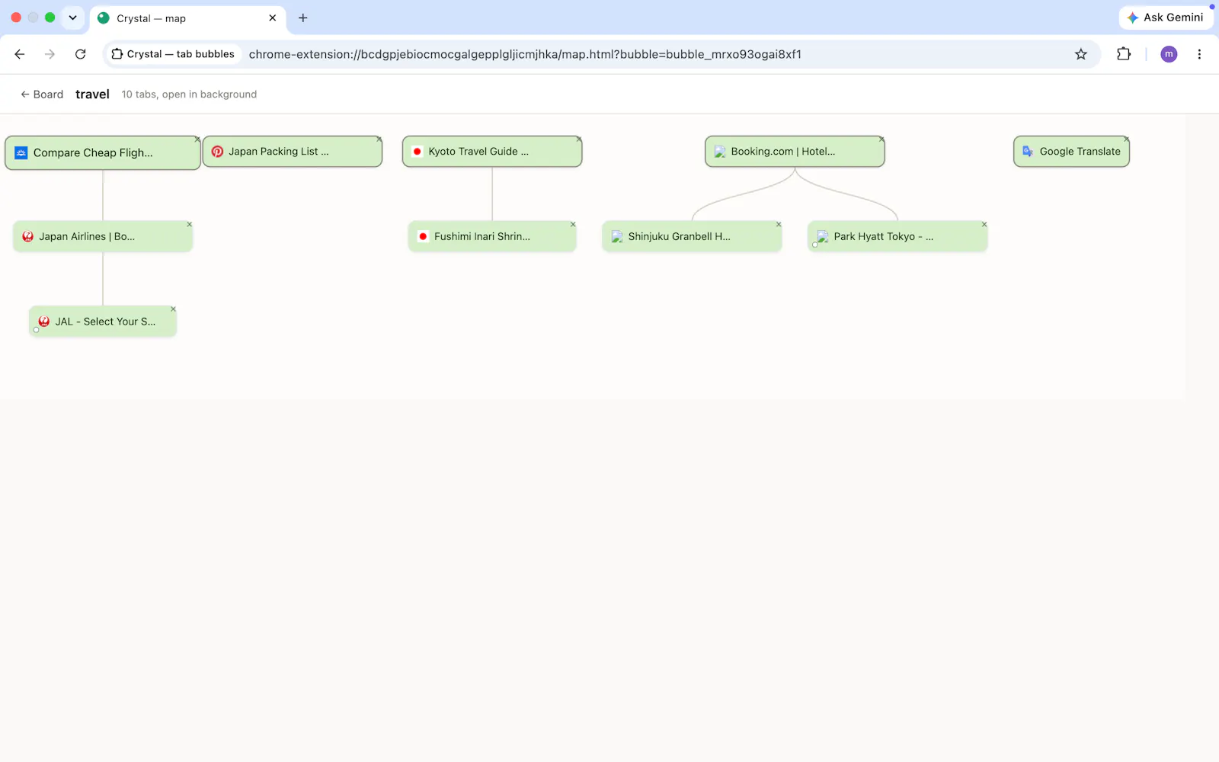
Task: Open the purple profile avatar menu
Action: tap(1169, 54)
